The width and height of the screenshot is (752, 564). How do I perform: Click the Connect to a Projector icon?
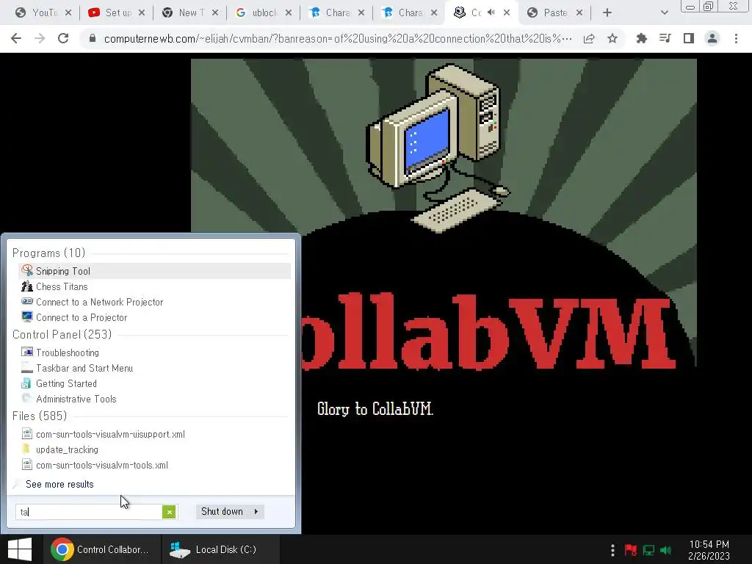point(27,317)
